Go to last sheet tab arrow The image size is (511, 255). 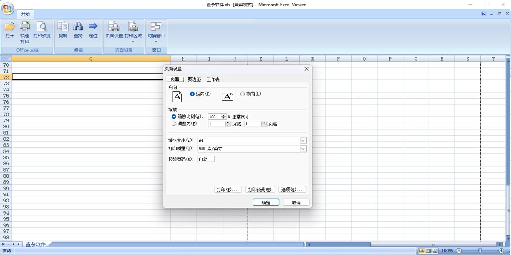point(19,244)
